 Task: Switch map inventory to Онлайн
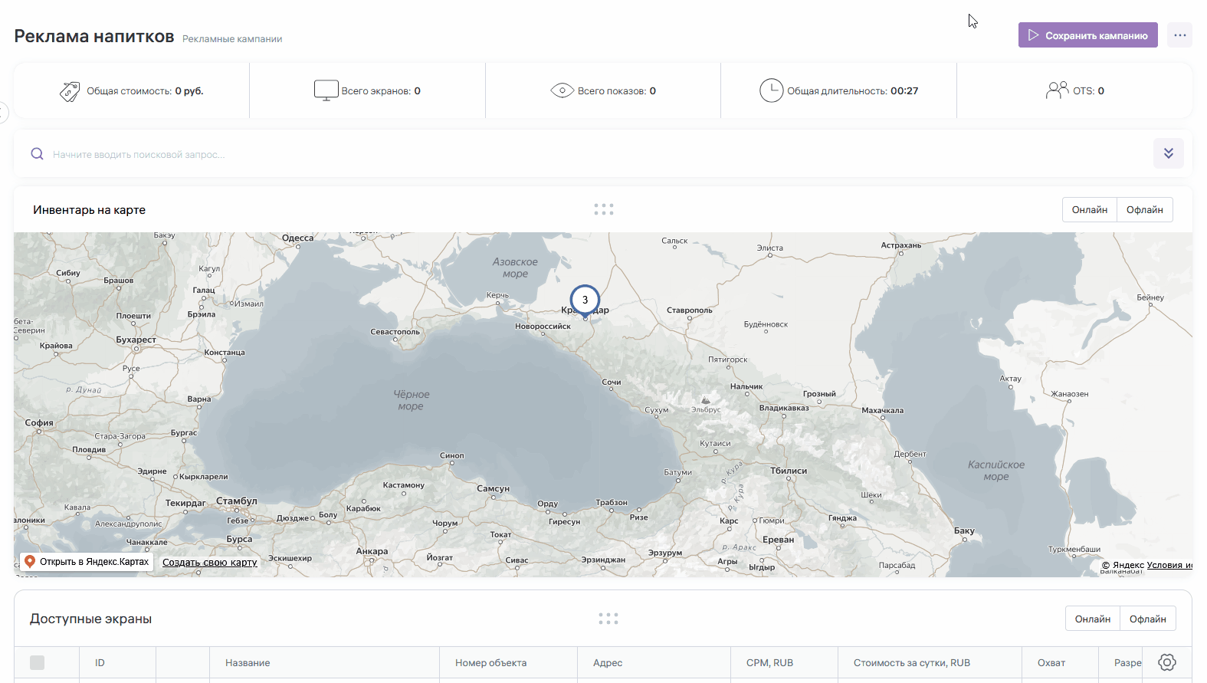pos(1089,210)
